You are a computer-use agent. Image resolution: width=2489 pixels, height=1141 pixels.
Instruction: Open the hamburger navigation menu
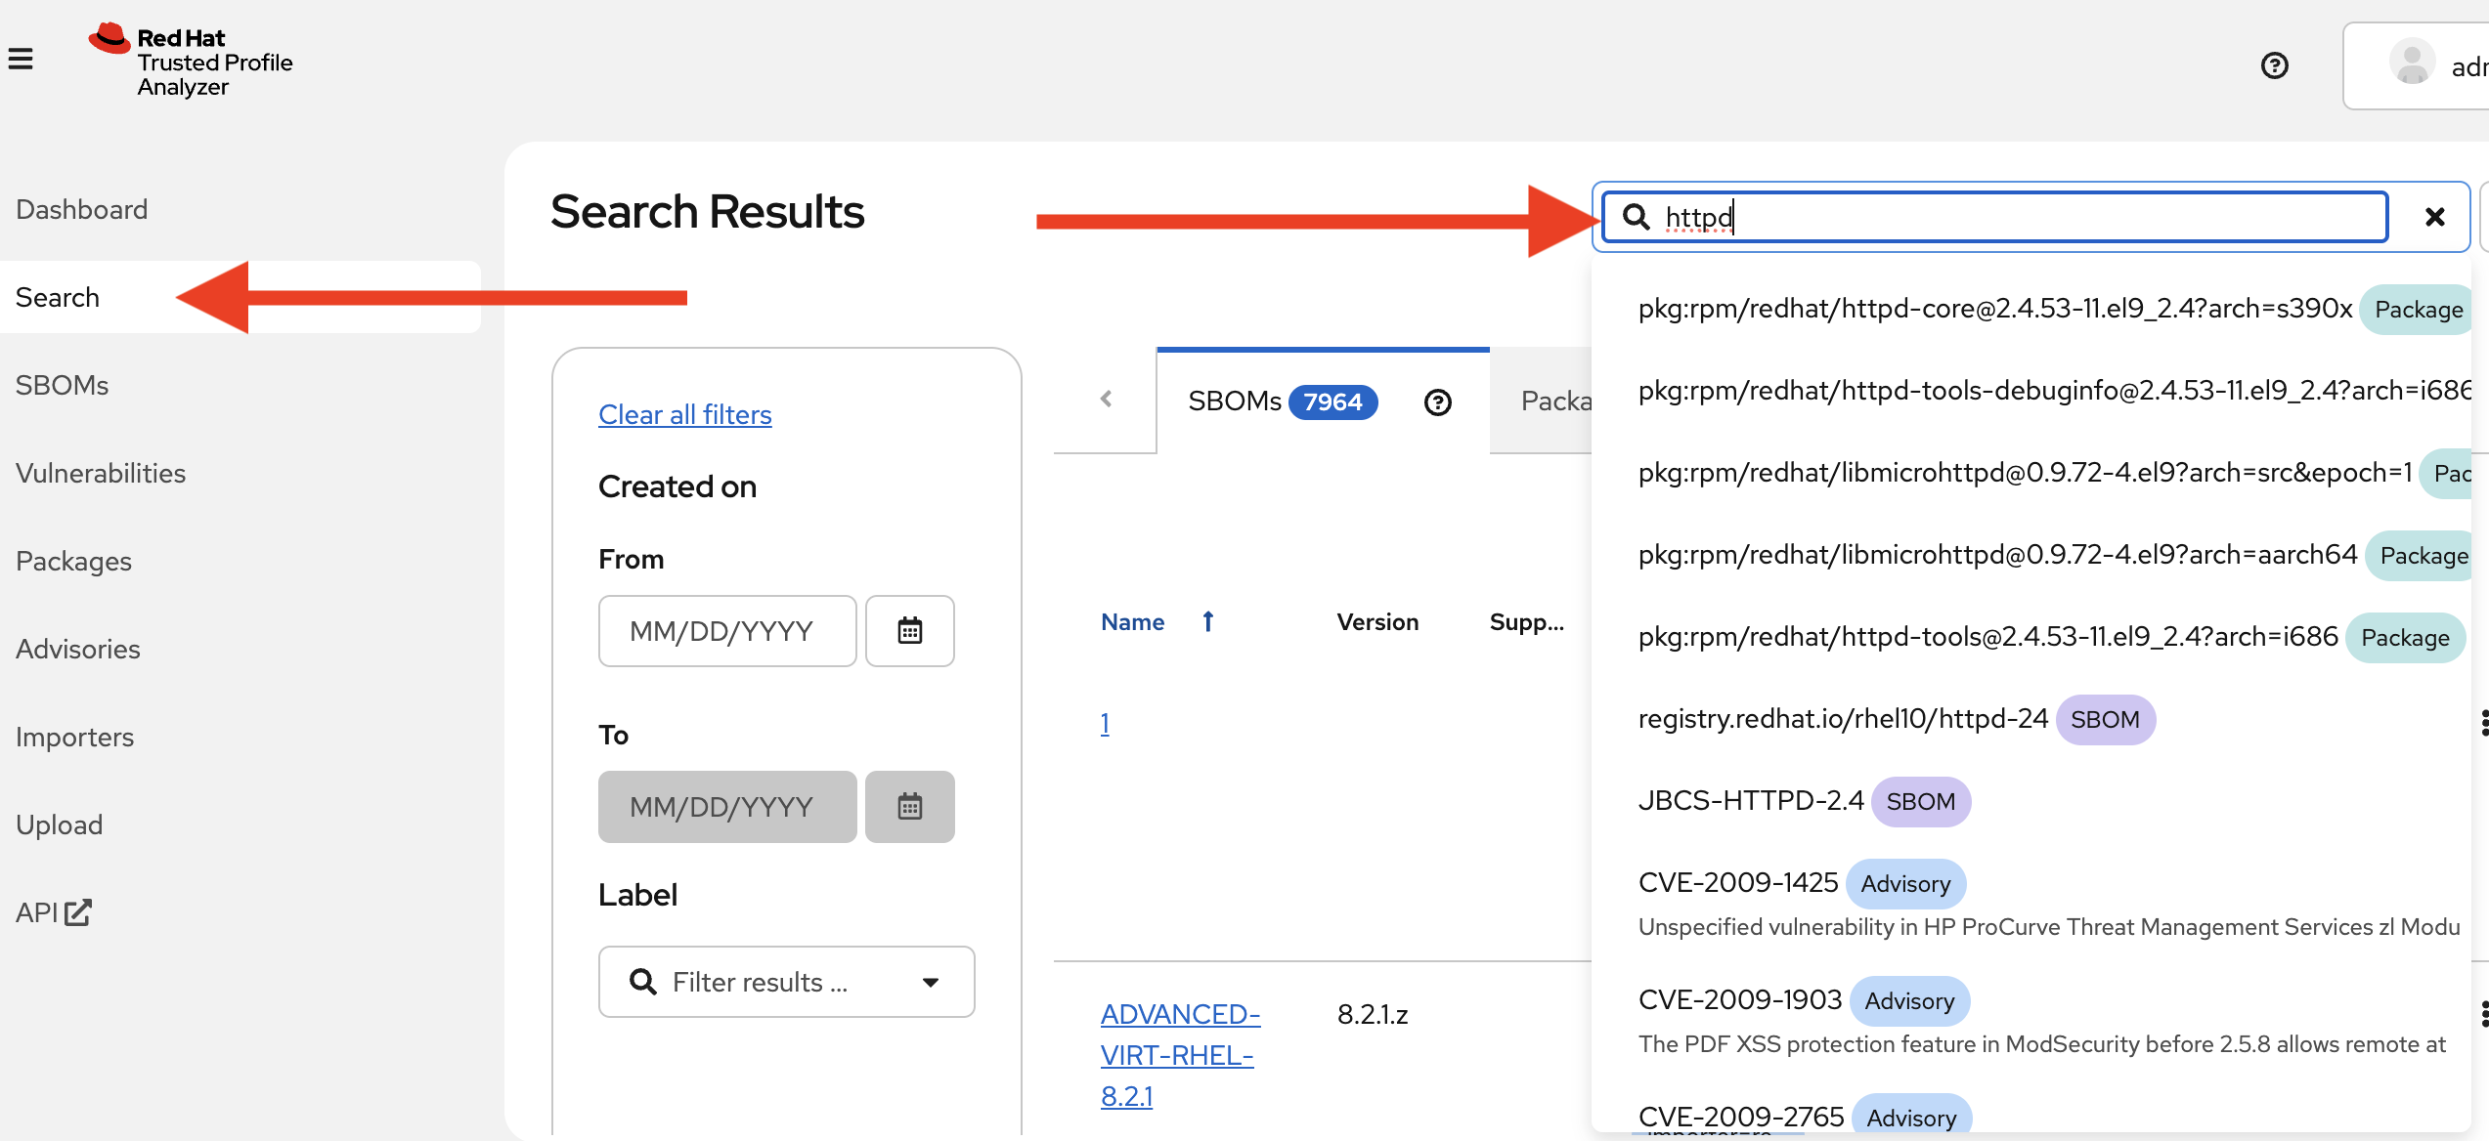21,60
